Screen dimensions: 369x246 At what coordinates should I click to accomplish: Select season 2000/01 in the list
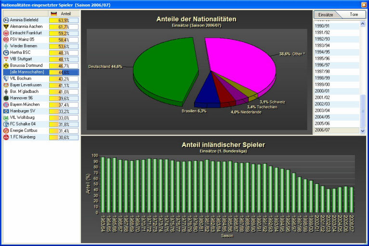[337, 91]
